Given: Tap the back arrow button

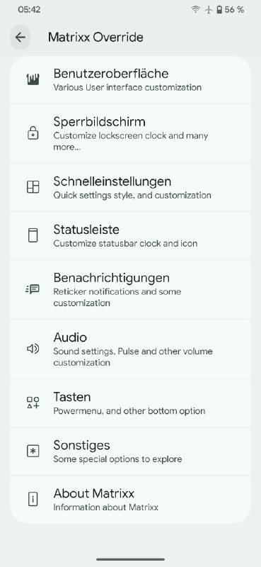Looking at the screenshot, I should 21,37.
